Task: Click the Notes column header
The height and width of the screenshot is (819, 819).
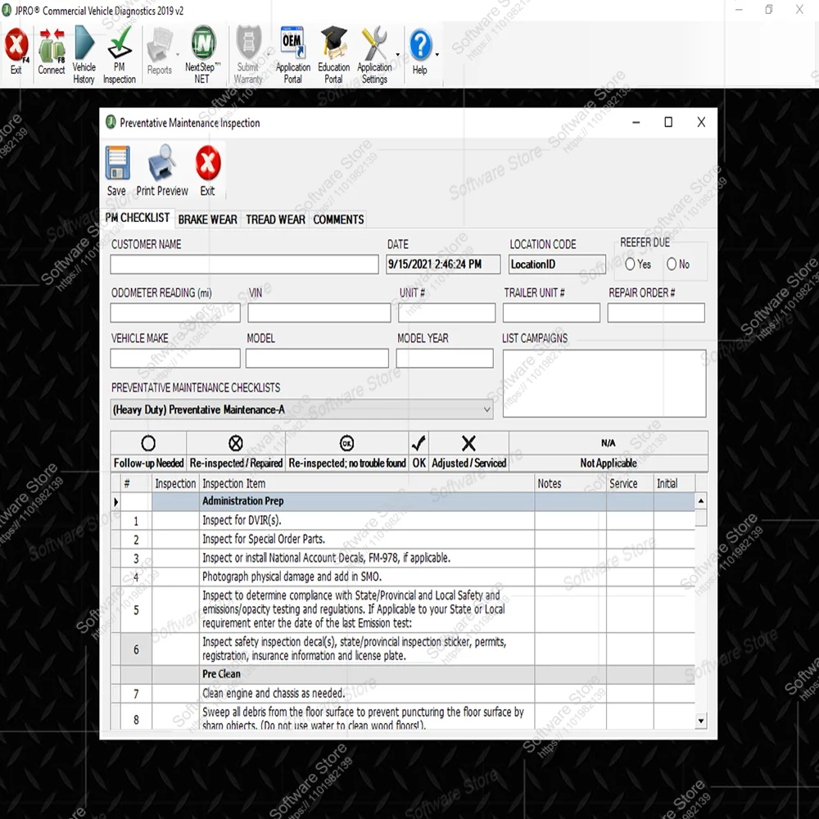Action: click(x=570, y=484)
